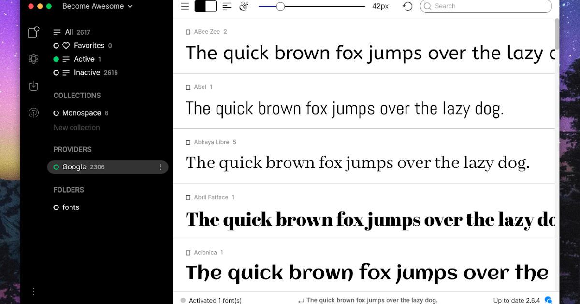The height and width of the screenshot is (304, 580).
Task: Enable ligatures with the ampersand icon
Action: [244, 6]
